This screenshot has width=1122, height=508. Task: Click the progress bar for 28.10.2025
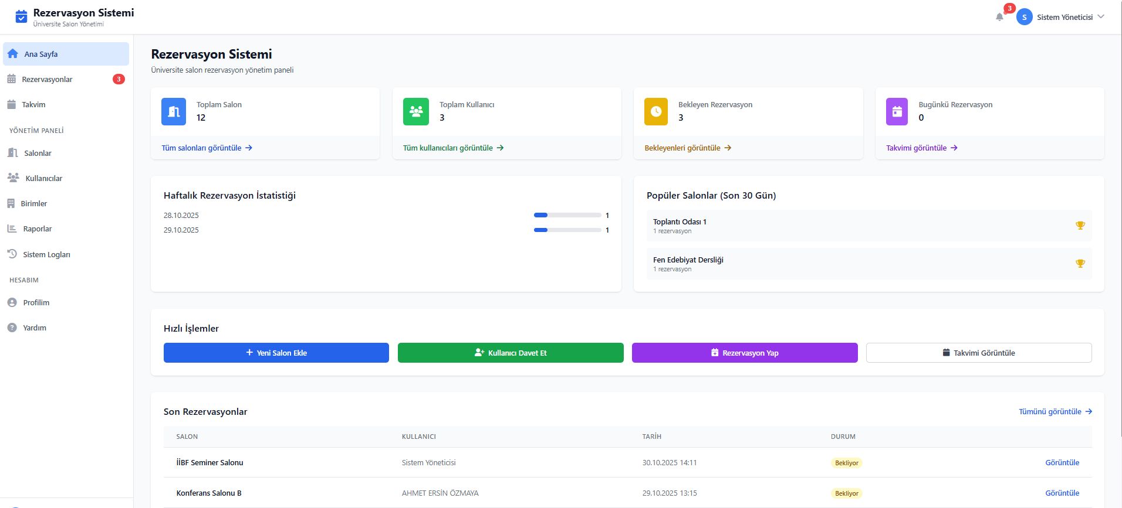click(567, 215)
